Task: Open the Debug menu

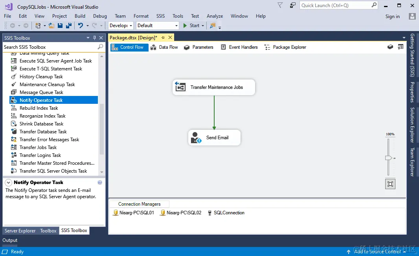Action: tap(100, 16)
